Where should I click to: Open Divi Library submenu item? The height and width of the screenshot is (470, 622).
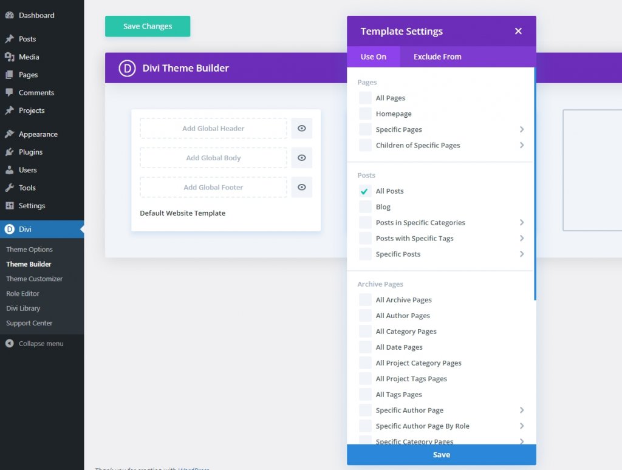[x=23, y=308]
